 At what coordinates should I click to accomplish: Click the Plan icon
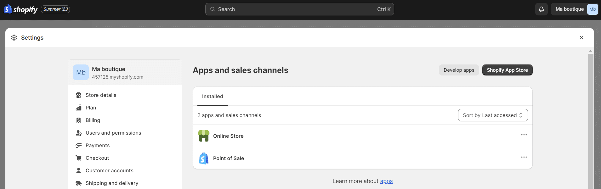(79, 108)
